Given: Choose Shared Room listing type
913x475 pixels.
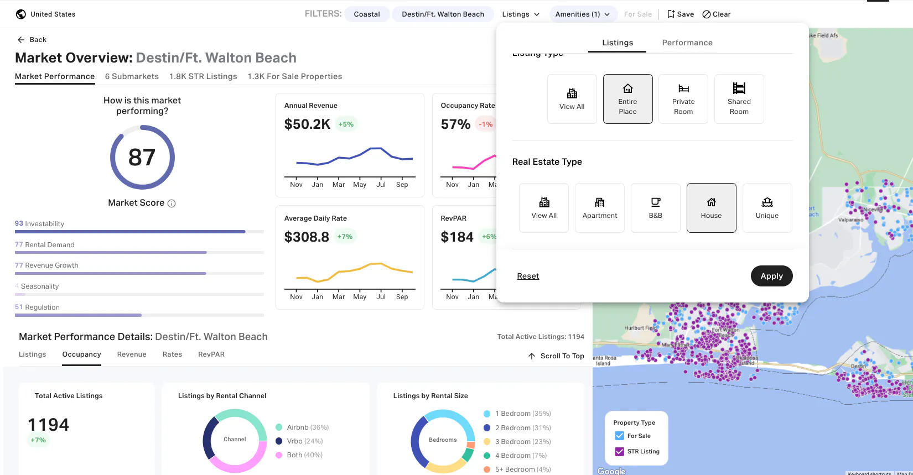Looking at the screenshot, I should pyautogui.click(x=739, y=99).
